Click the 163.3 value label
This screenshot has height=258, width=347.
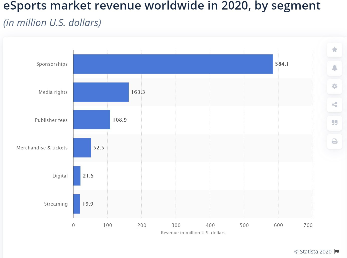138,92
